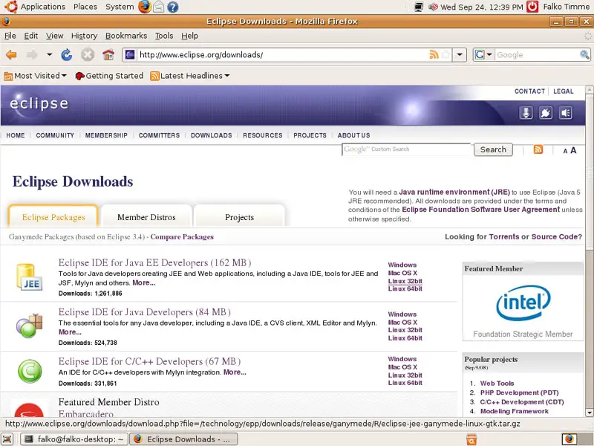Open the File menu
This screenshot has height=446, width=594.
click(x=10, y=36)
